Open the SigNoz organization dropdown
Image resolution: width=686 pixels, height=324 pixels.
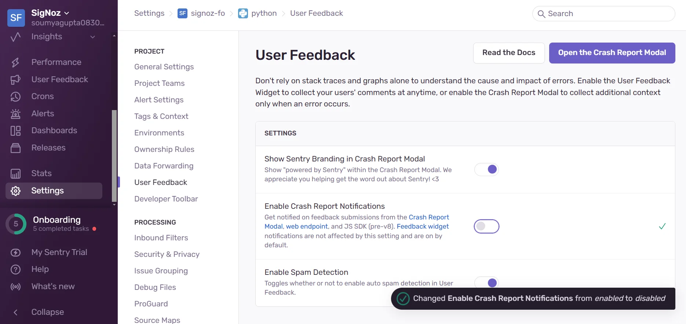coord(66,12)
